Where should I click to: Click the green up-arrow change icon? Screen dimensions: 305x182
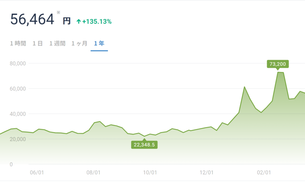(79, 21)
